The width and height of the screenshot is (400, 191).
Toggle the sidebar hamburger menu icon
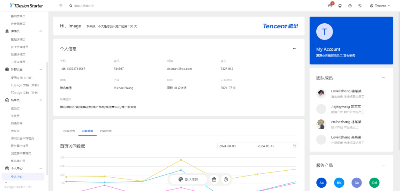61,6
